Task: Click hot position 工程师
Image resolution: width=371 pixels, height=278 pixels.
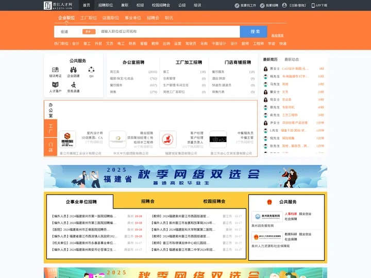Action: tap(258, 43)
